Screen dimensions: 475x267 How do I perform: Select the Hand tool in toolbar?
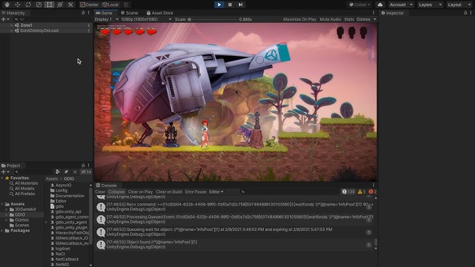click(7, 5)
